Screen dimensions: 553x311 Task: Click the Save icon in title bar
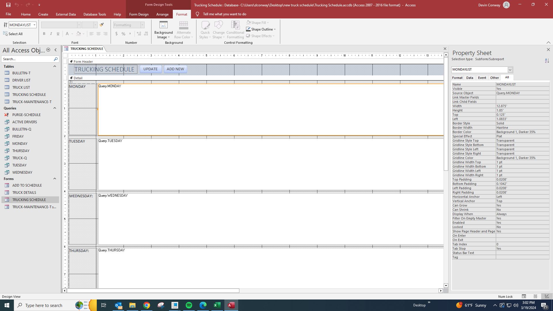point(8,5)
